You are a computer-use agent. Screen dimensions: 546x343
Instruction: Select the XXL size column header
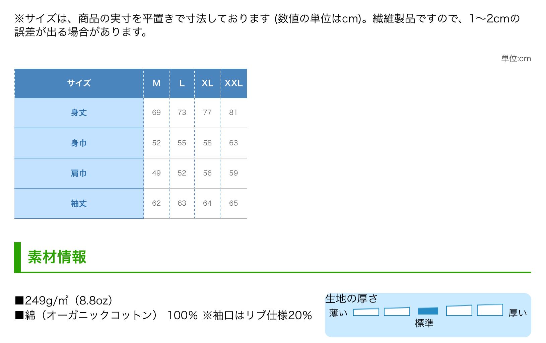(x=233, y=83)
